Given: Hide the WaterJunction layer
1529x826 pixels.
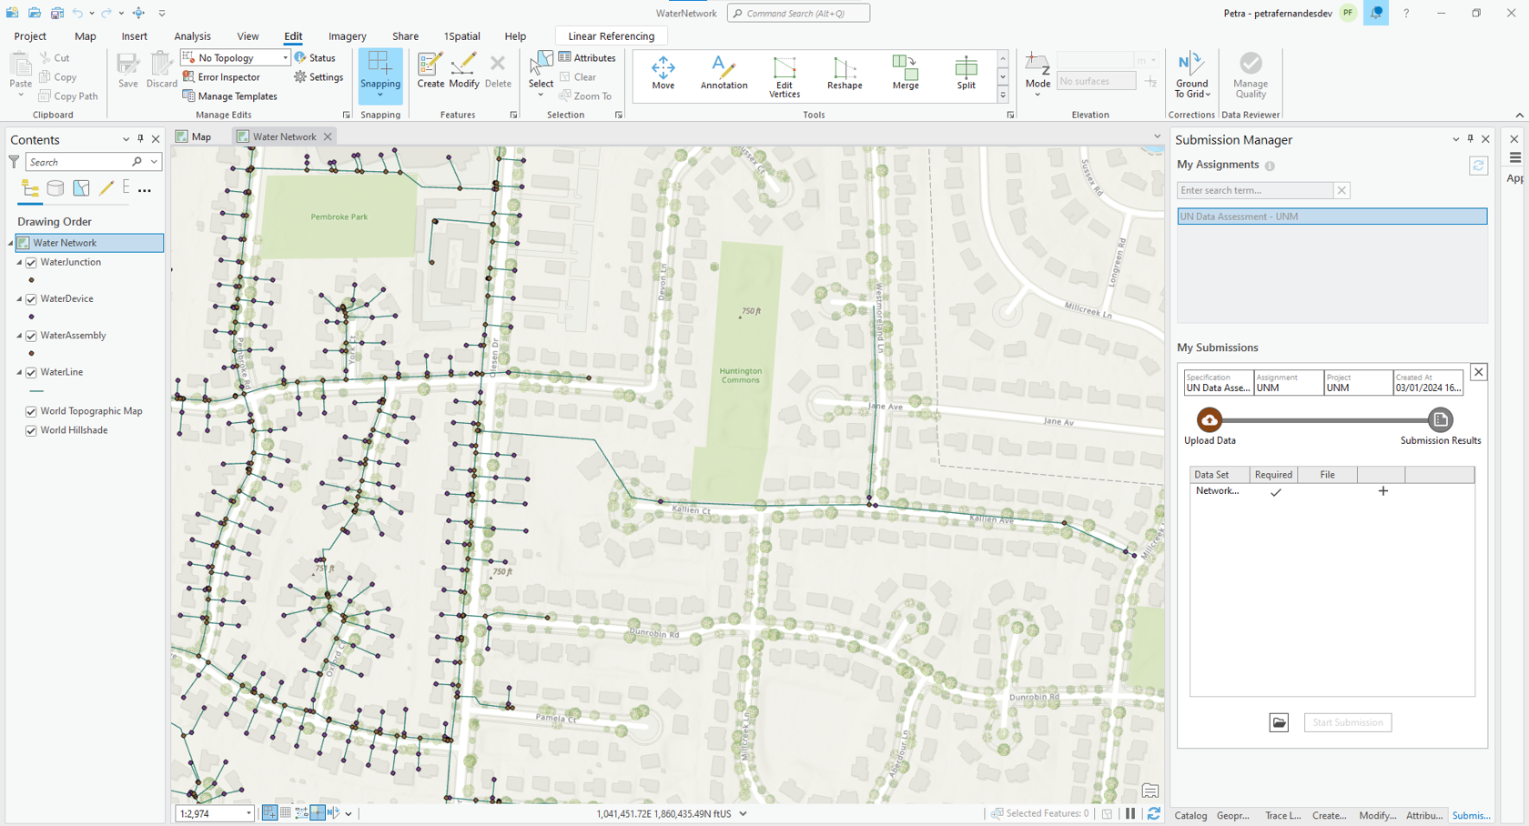Looking at the screenshot, I should (x=32, y=263).
